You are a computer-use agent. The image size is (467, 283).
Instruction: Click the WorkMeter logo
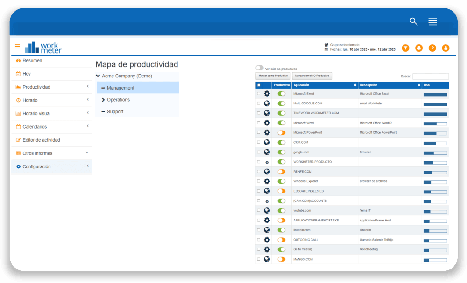click(x=43, y=47)
